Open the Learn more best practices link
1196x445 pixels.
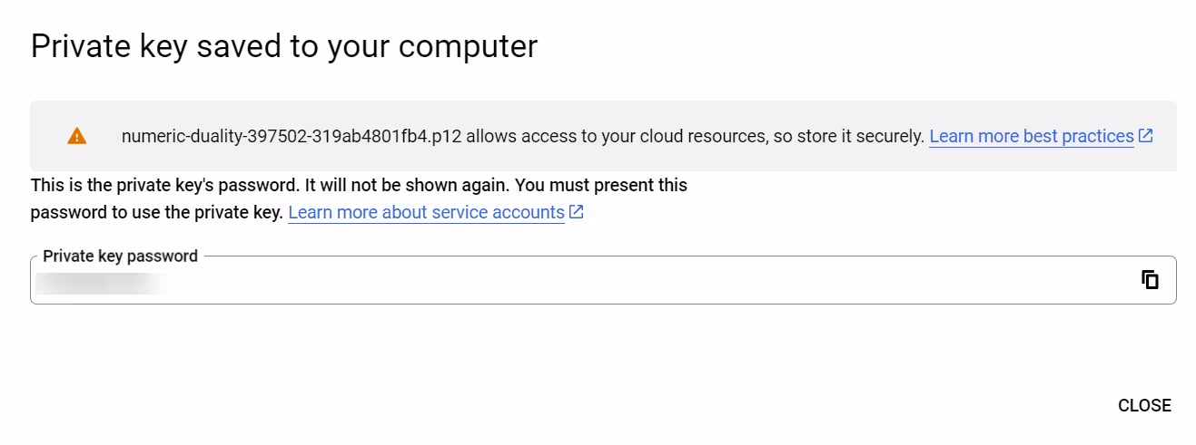click(1031, 136)
